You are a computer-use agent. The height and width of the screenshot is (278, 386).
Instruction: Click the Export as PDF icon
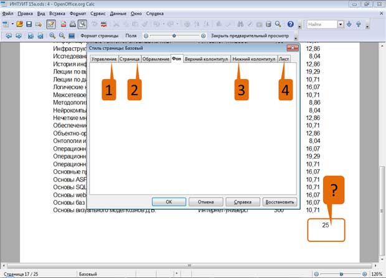[64, 24]
